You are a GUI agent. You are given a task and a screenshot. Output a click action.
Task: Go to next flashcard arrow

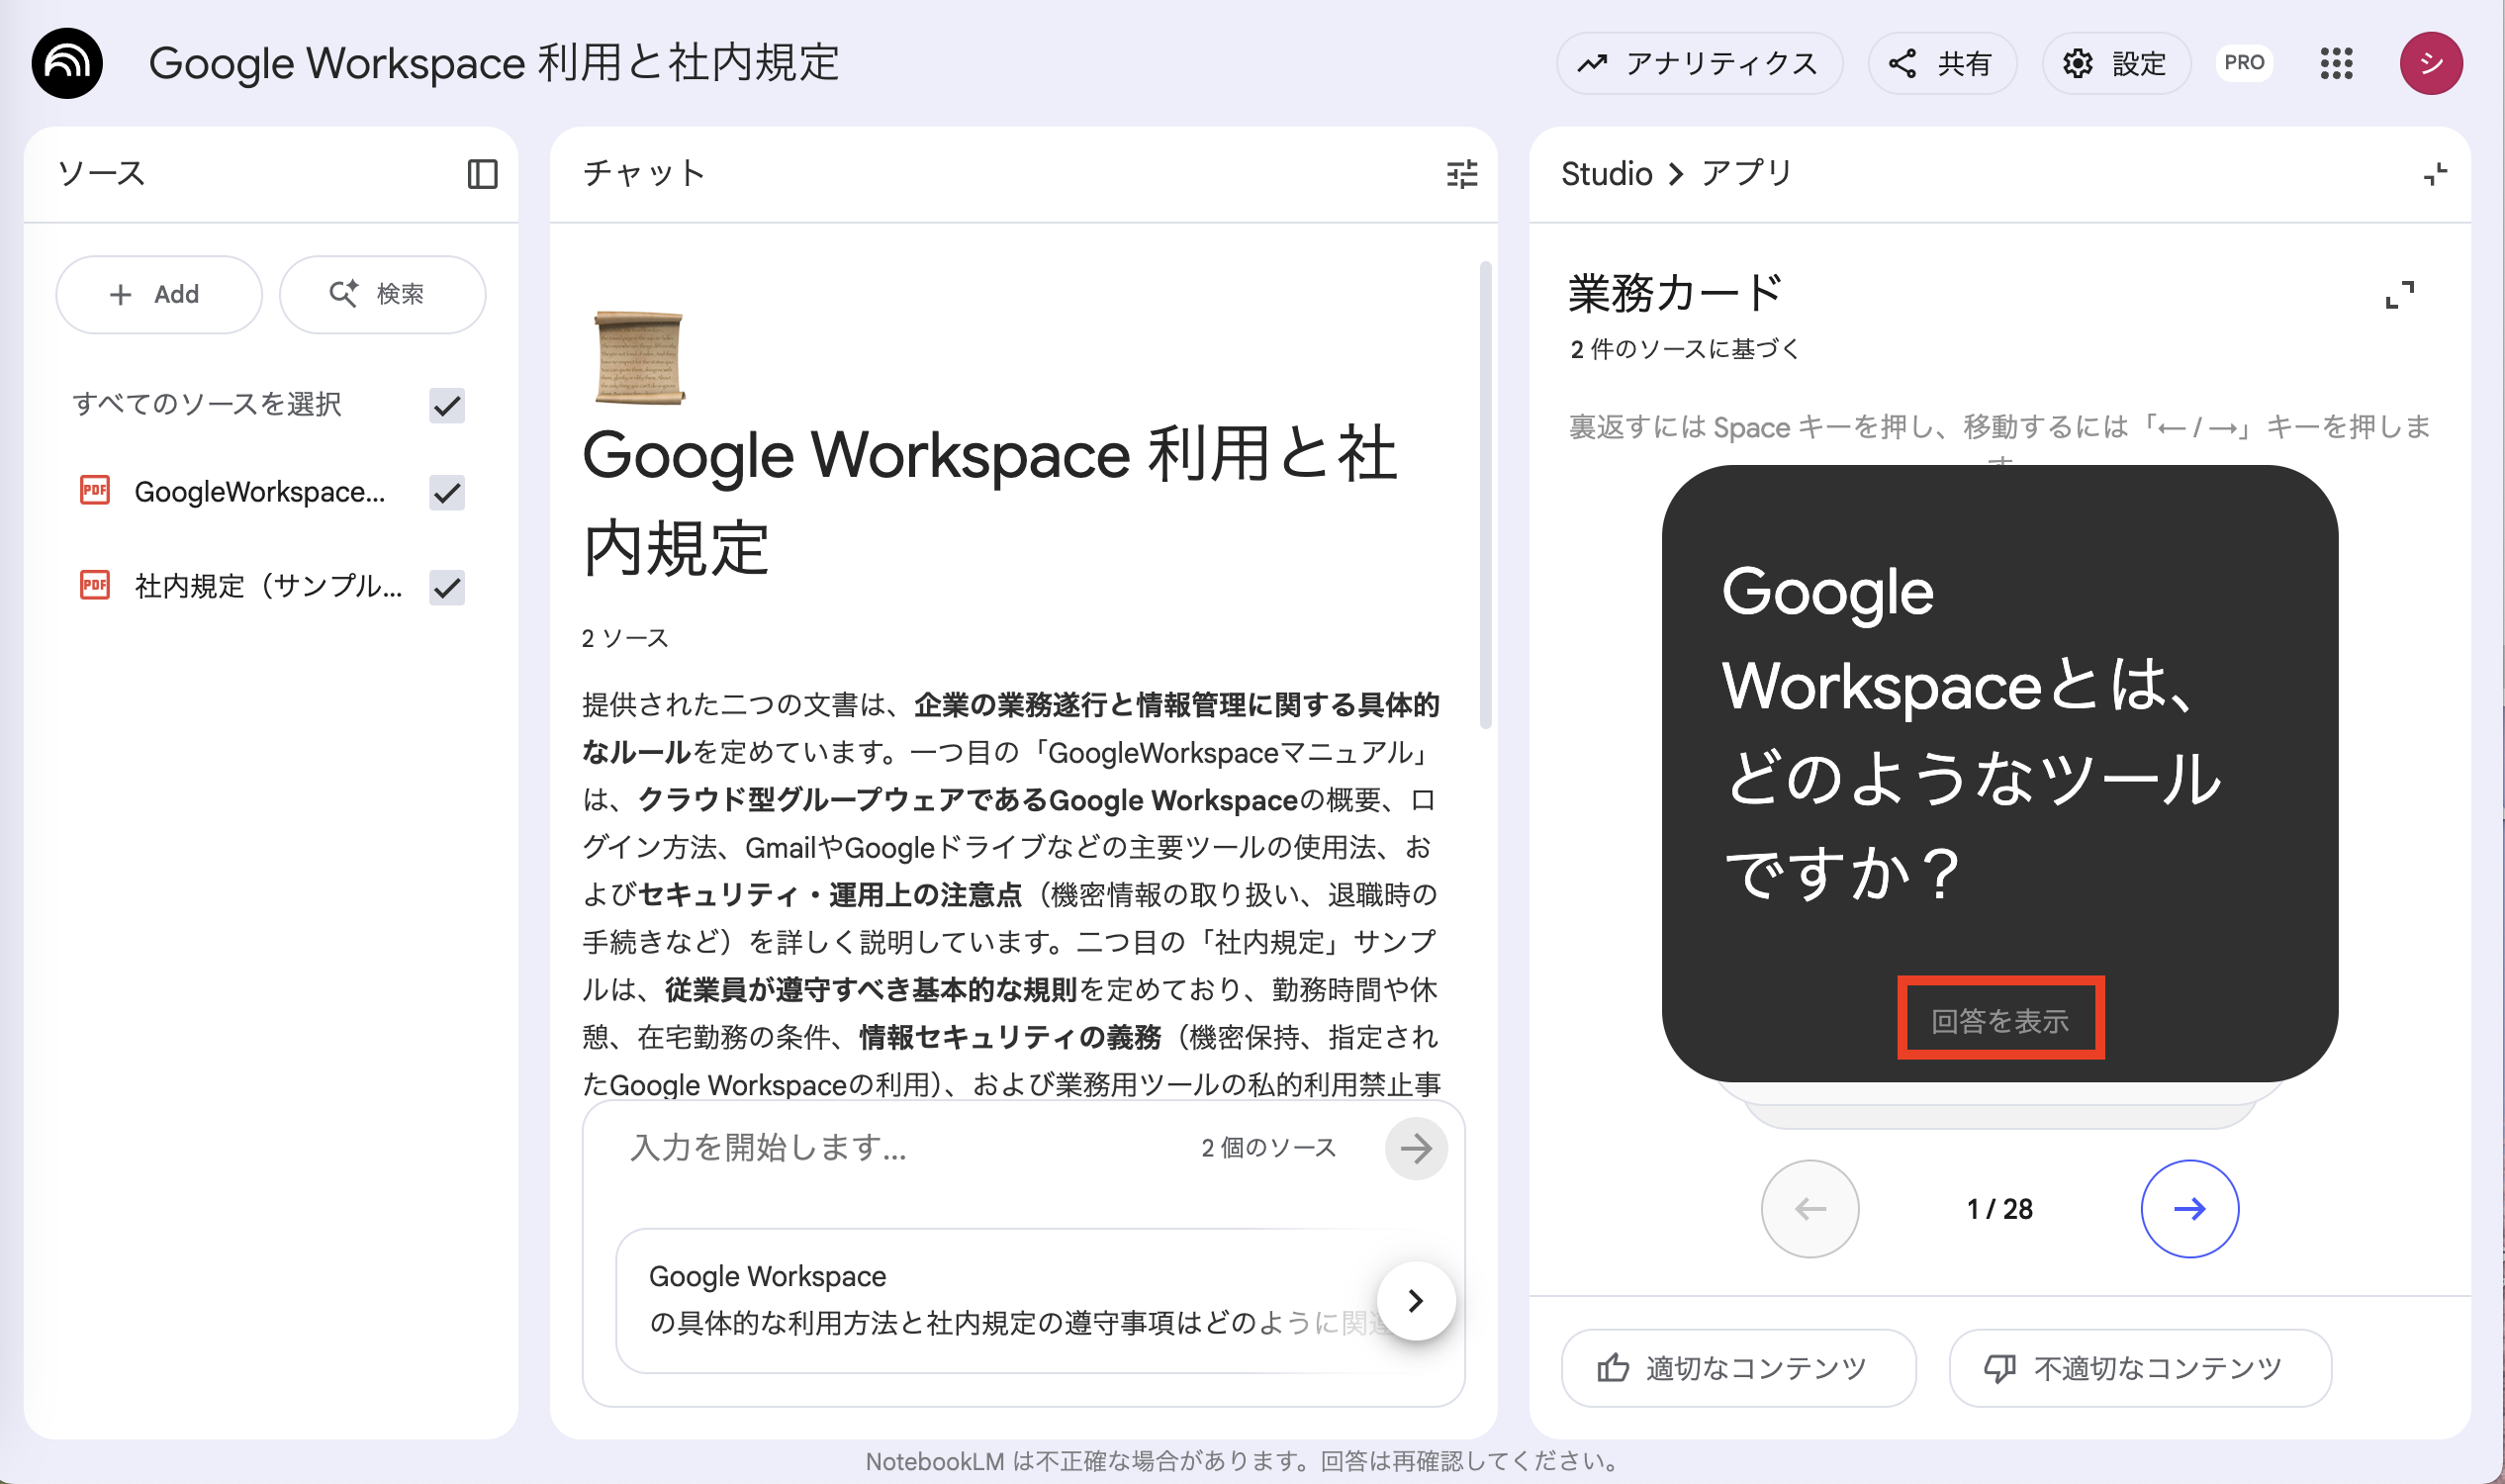point(2189,1208)
